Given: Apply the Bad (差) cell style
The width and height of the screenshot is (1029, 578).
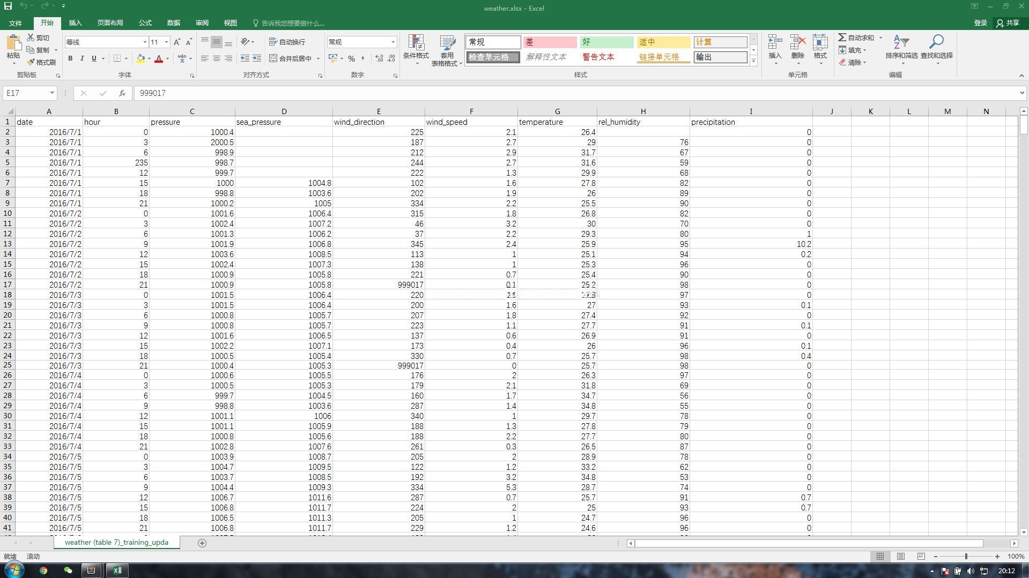Looking at the screenshot, I should point(550,42).
